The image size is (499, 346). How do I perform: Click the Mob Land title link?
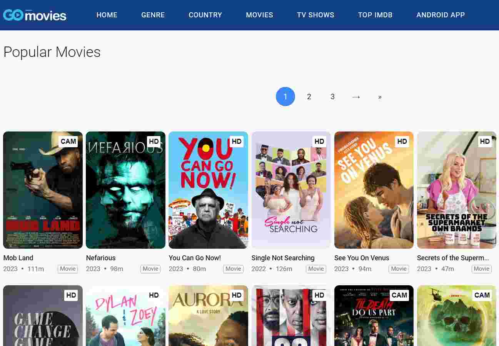click(x=18, y=258)
